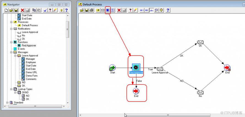
Task: Click the hammer icon in Default Process toolbar
Action: tap(130, 10)
